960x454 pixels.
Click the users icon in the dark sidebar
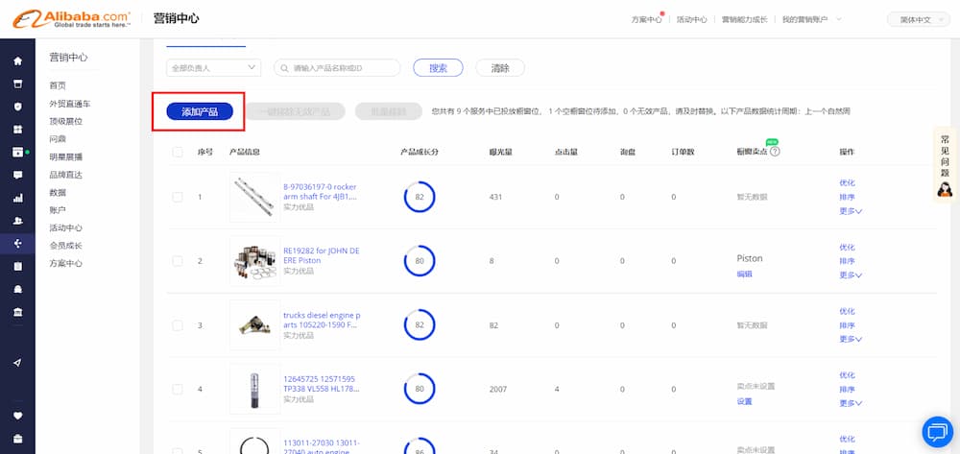pyautogui.click(x=17, y=221)
